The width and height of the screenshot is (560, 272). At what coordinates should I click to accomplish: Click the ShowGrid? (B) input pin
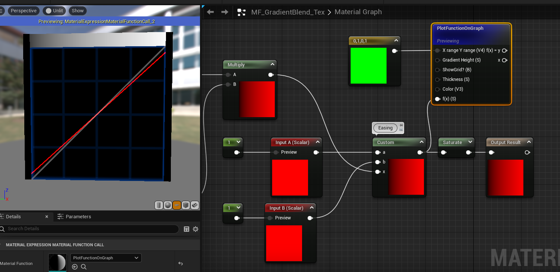437,70
